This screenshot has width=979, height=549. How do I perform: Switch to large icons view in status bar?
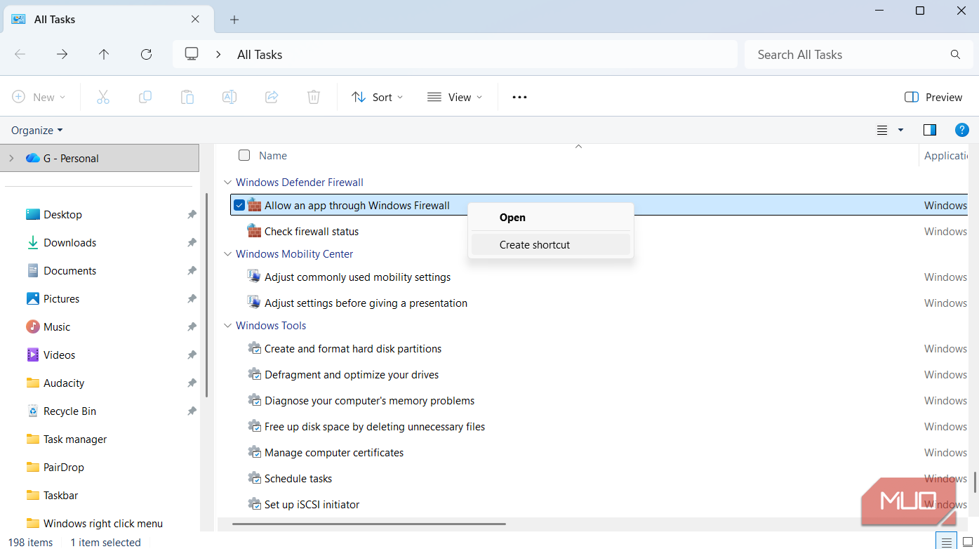968,541
